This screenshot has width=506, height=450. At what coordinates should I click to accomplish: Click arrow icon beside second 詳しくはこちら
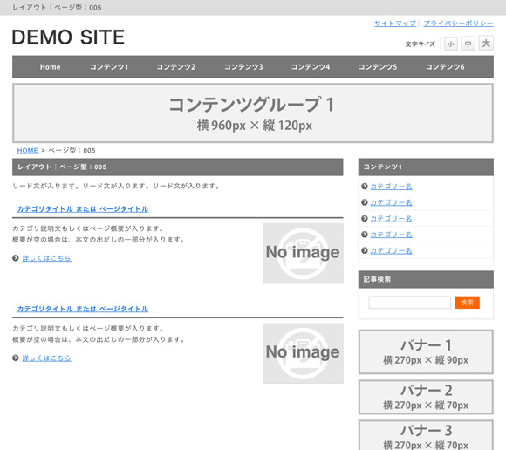pyautogui.click(x=16, y=358)
